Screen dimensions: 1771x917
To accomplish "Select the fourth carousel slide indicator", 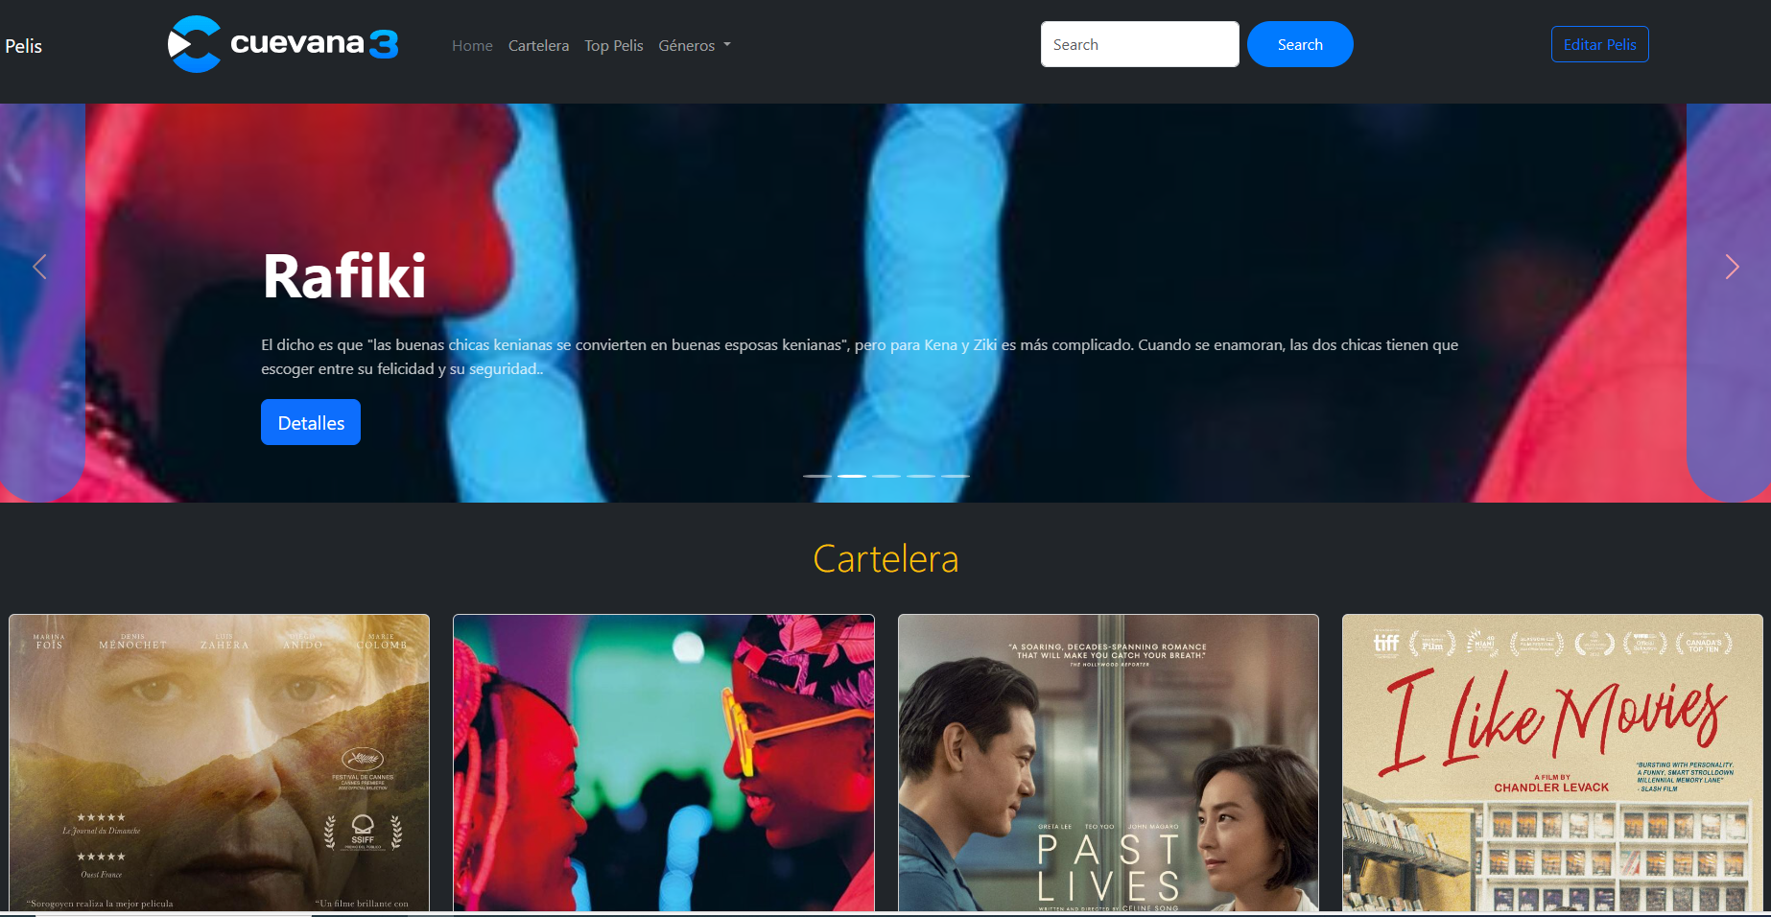I will click(921, 476).
